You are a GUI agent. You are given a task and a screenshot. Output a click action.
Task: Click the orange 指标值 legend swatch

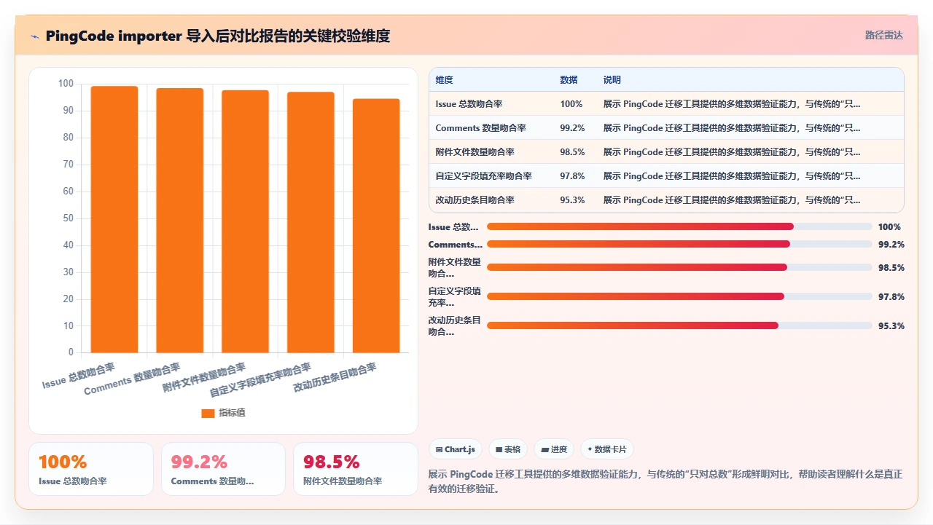pyautogui.click(x=208, y=413)
